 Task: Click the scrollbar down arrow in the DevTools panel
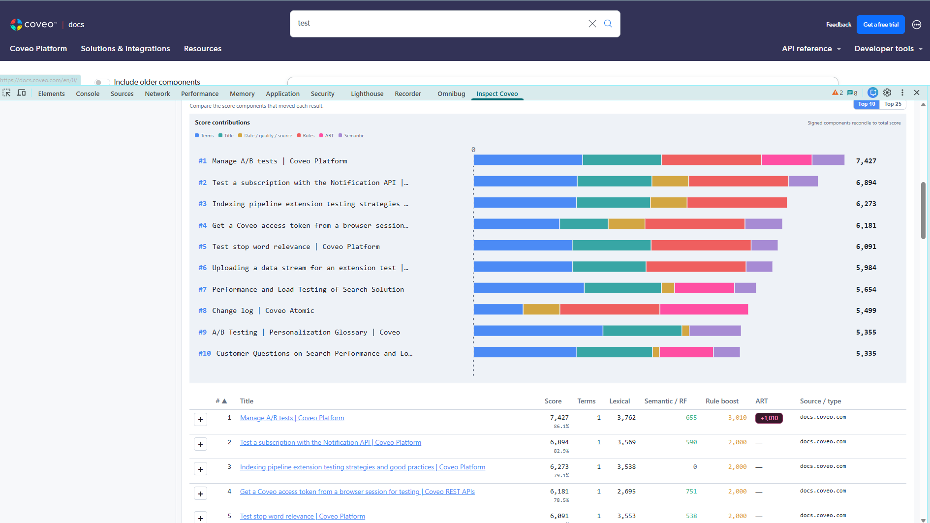(923, 520)
